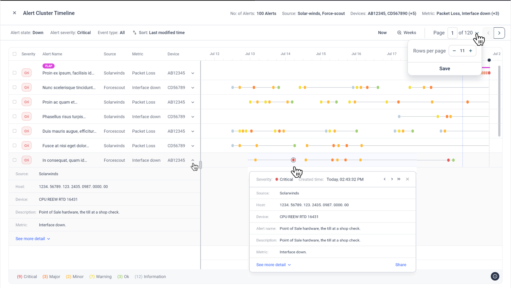The height and width of the screenshot is (288, 511).
Task: Click the Share link
Action: 401,265
